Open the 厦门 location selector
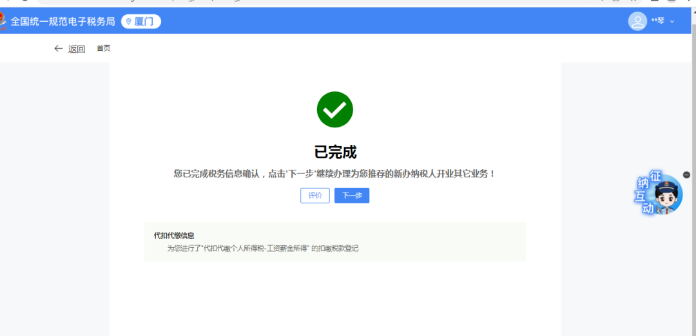Viewport: 696px width, 336px height. click(140, 21)
